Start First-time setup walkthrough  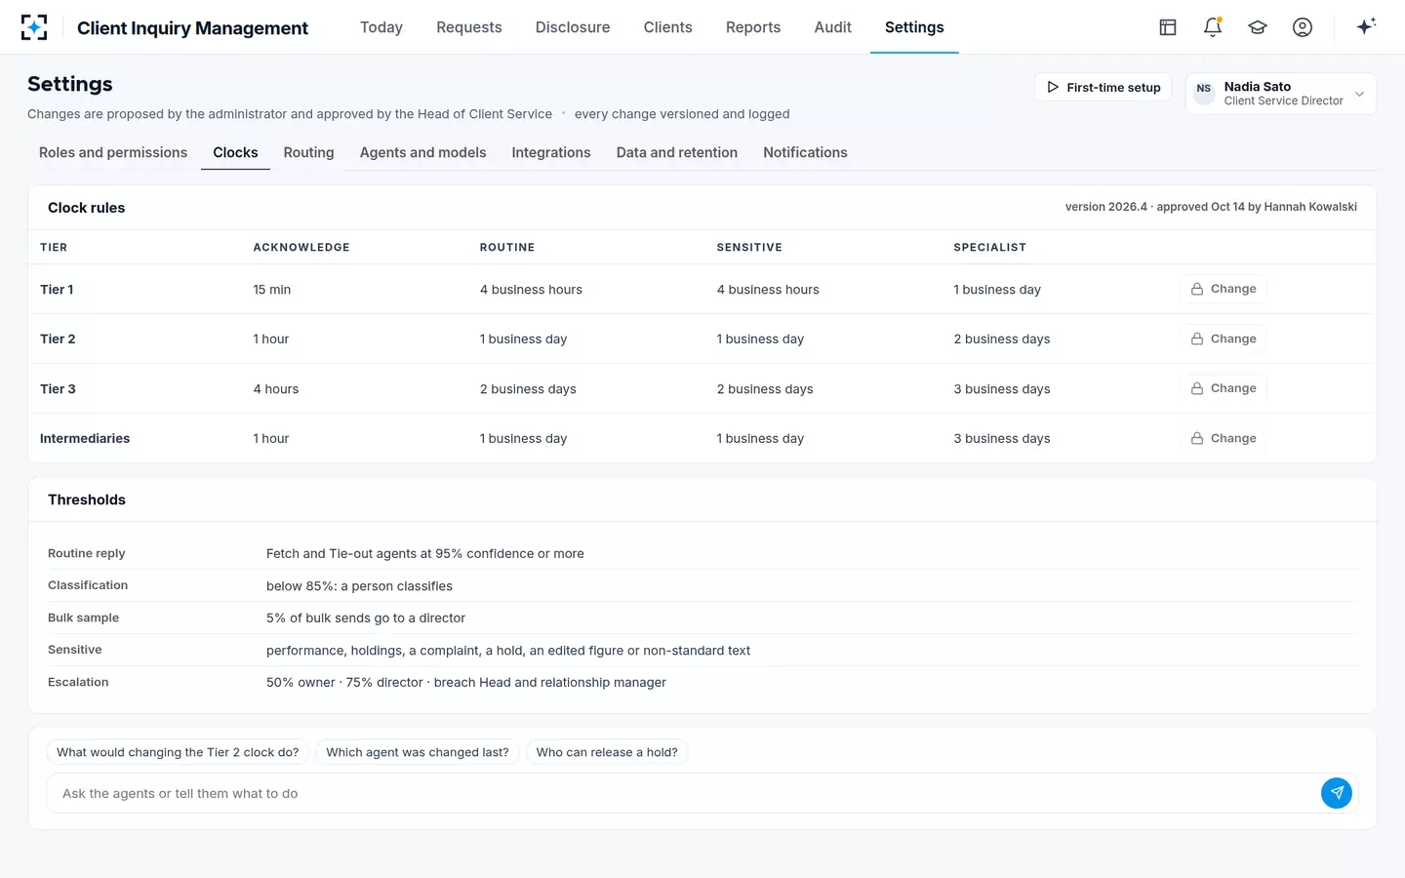coord(1103,87)
